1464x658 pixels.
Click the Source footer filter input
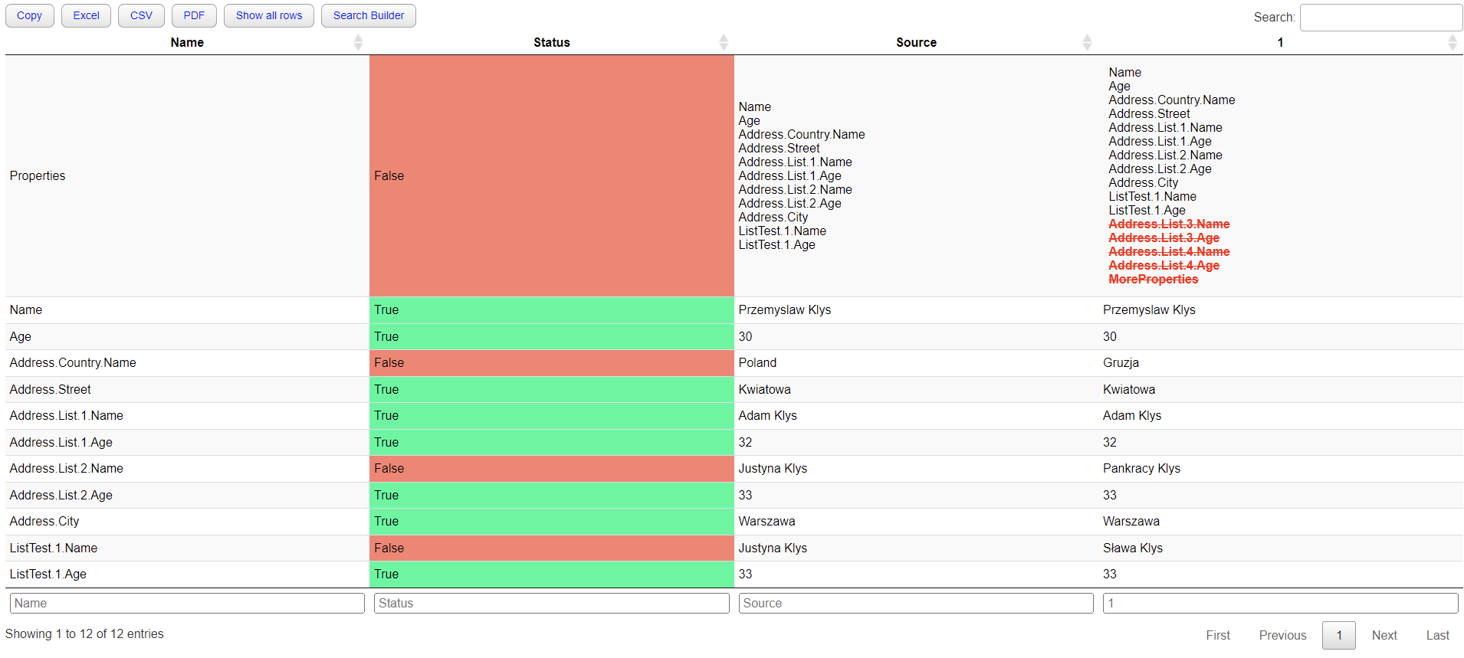click(x=915, y=604)
